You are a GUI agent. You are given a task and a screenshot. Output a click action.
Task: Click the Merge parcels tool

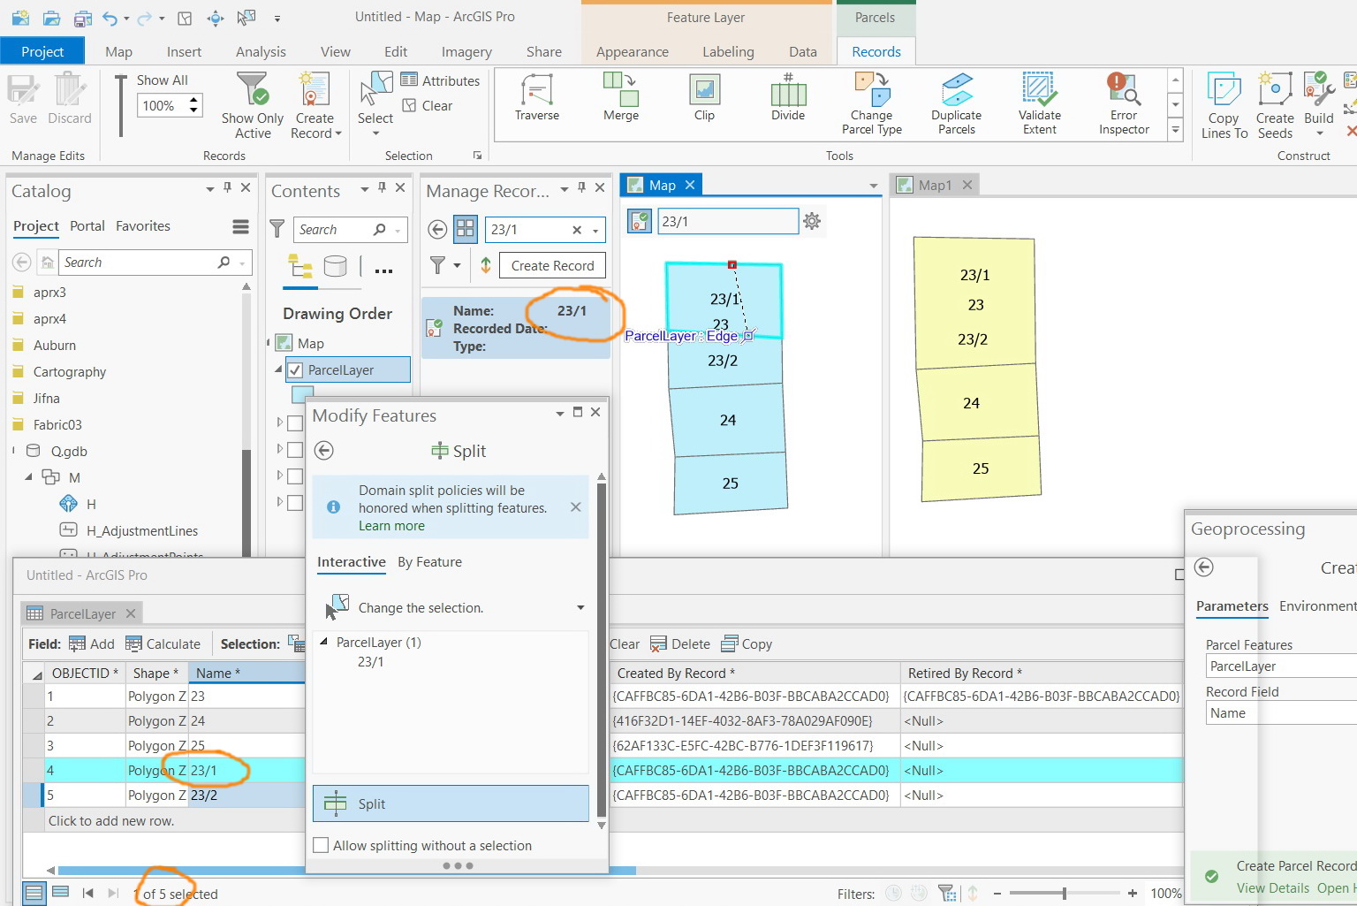coord(620,97)
